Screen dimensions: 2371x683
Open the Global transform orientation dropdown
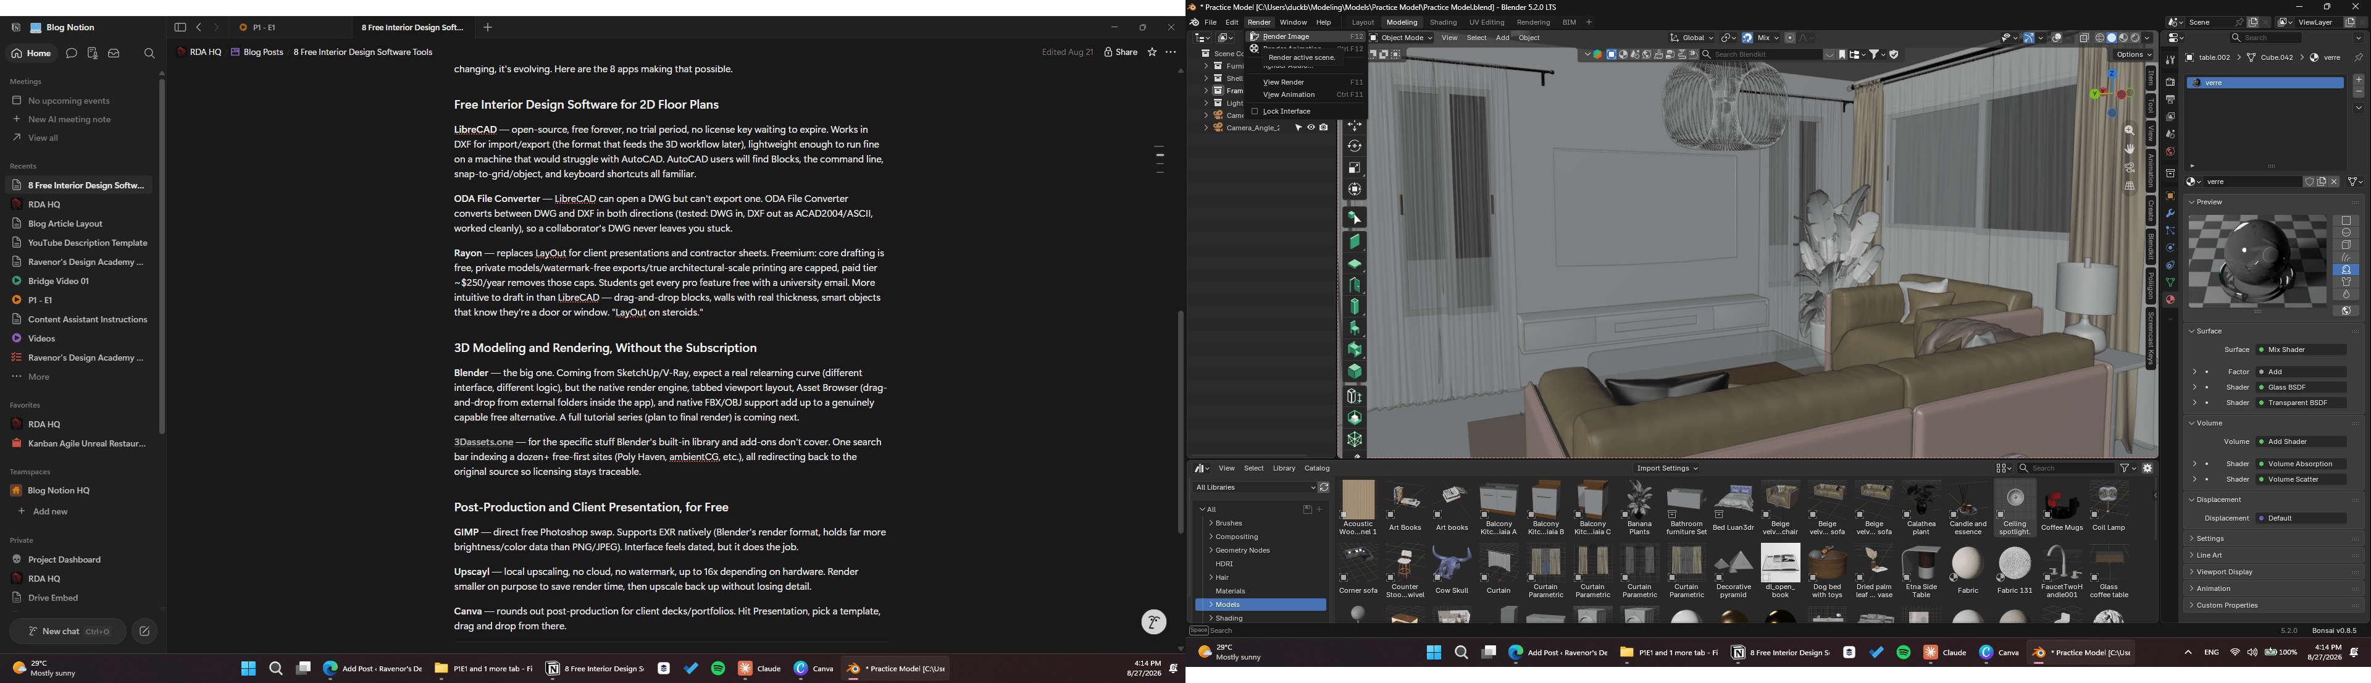(x=1692, y=39)
